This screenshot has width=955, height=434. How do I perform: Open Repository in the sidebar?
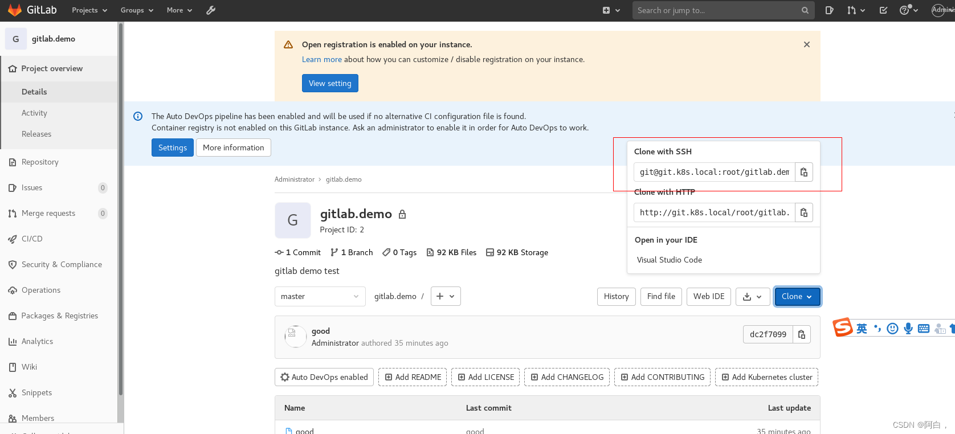[59, 162]
